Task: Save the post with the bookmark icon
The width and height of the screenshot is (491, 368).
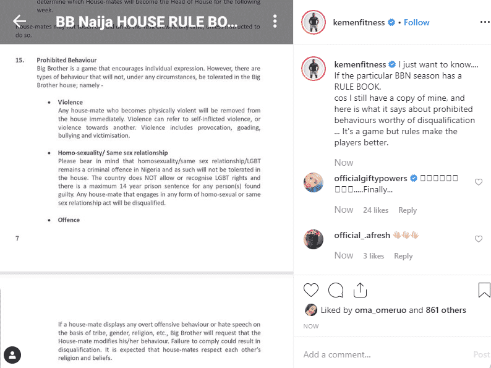Action: [x=484, y=289]
